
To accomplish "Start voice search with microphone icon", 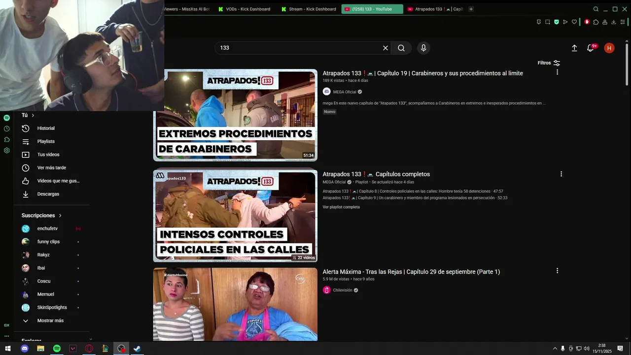I will [423, 48].
